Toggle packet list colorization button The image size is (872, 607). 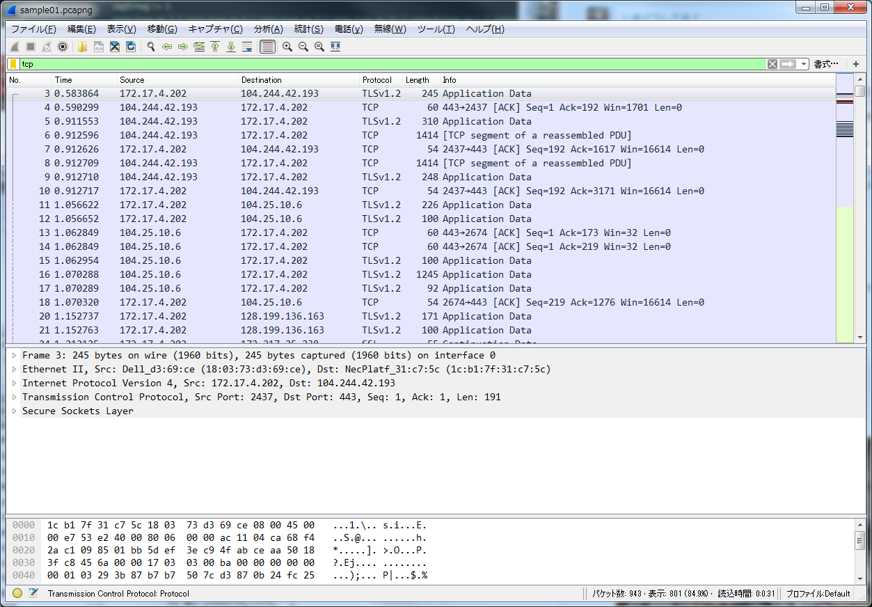pyautogui.click(x=267, y=47)
